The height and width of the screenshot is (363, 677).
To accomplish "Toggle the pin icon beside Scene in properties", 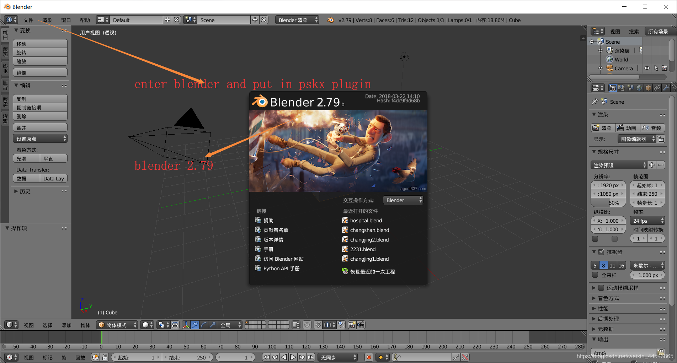I will 595,102.
